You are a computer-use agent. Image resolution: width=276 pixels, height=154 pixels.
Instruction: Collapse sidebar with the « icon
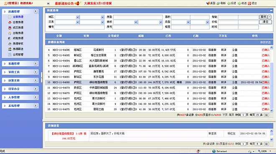click(x=48, y=3)
